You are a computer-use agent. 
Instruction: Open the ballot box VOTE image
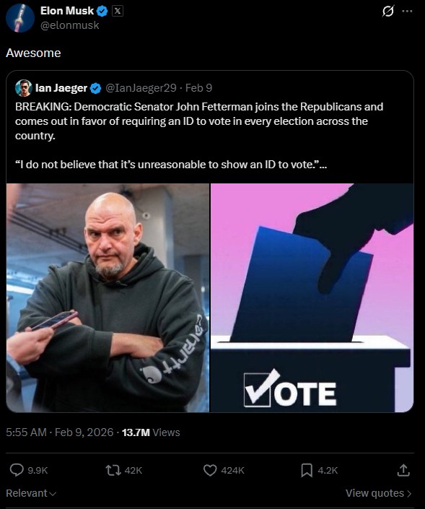[x=312, y=297]
